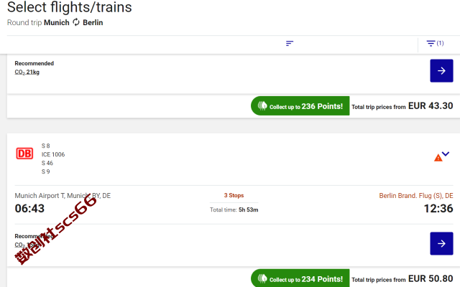This screenshot has height=287, width=460.
Task: Open the filter icon showing (1)
Action: click(x=435, y=43)
